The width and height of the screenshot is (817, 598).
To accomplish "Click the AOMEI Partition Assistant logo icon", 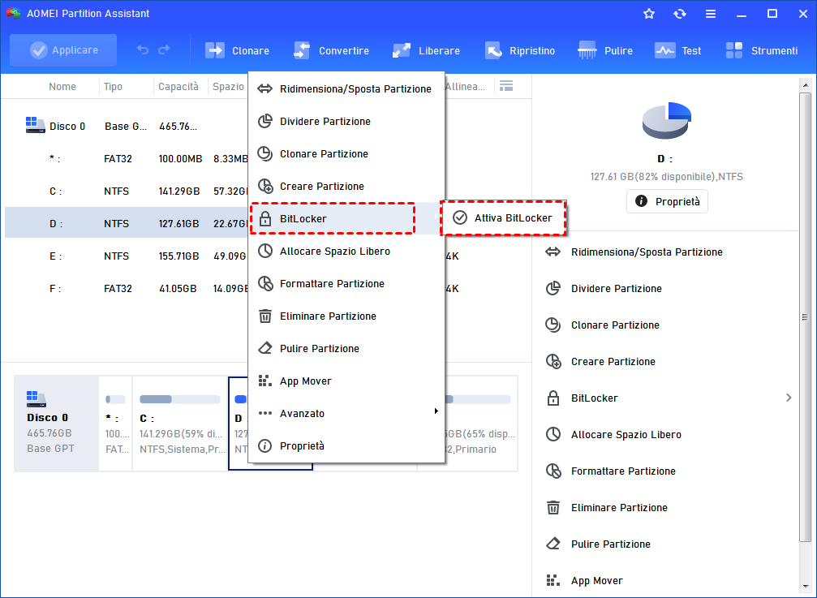I will pos(13,14).
